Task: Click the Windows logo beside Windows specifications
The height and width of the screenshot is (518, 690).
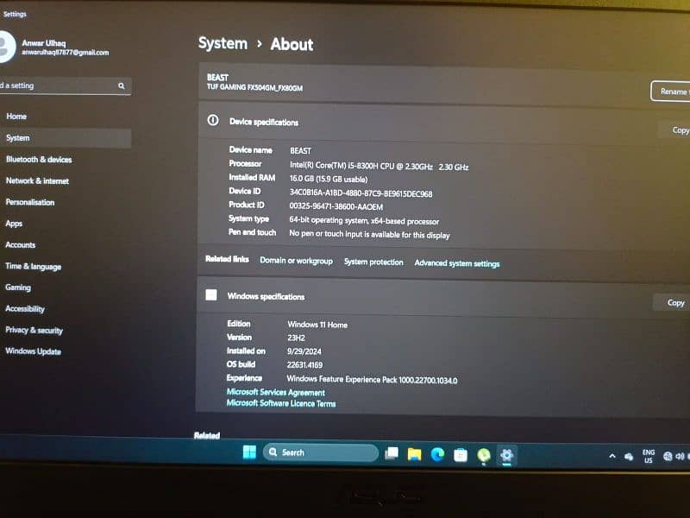Action: coord(211,295)
